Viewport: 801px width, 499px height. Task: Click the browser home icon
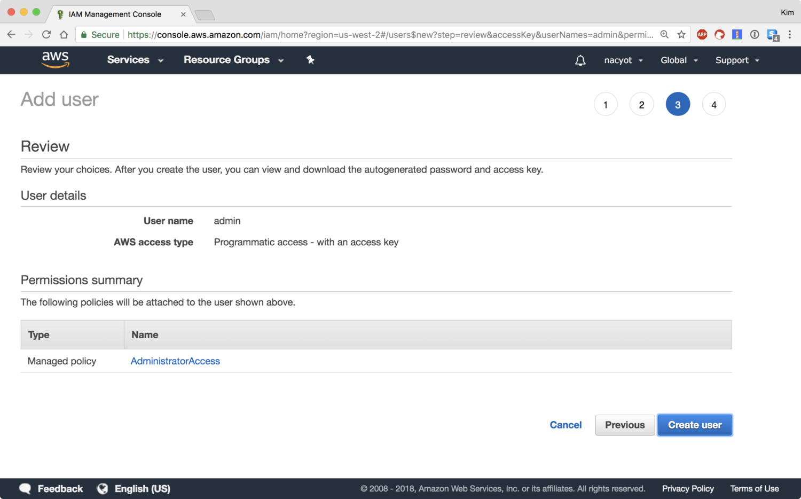click(x=64, y=35)
